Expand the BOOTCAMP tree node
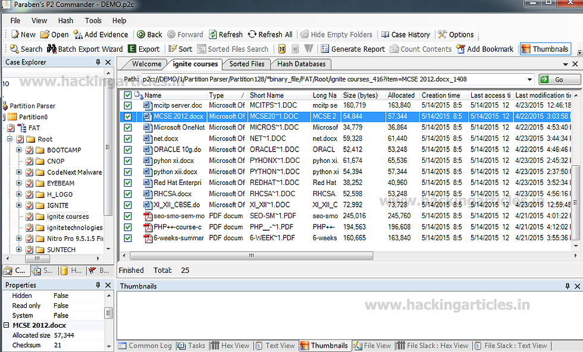The height and width of the screenshot is (352, 583). pyautogui.click(x=19, y=150)
